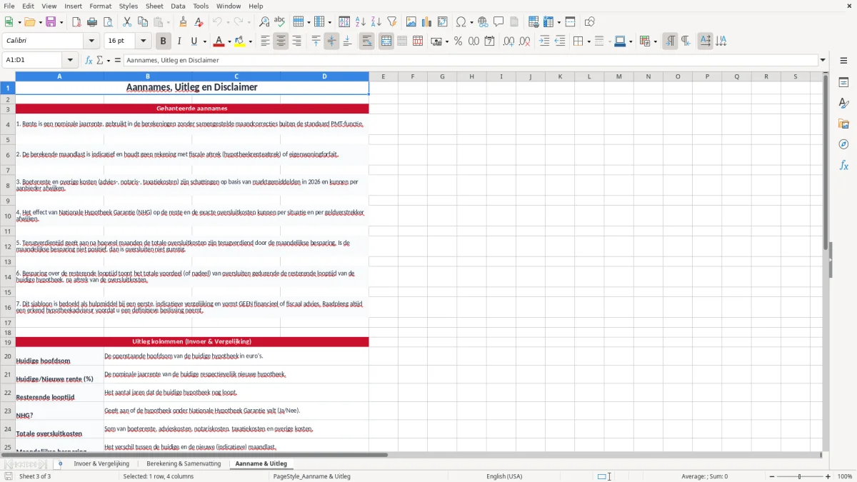Enable AutoFilter funnel icon
This screenshot has width=857, height=482.
click(x=391, y=22)
